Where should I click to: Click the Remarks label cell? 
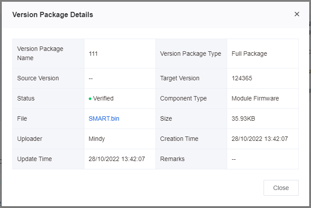point(191,159)
